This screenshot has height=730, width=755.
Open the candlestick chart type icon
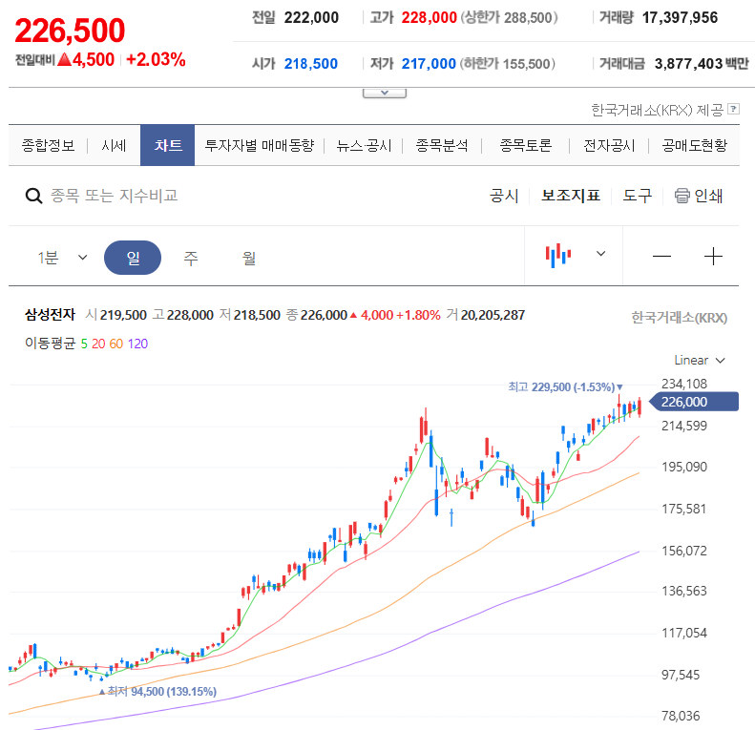pyautogui.click(x=558, y=255)
